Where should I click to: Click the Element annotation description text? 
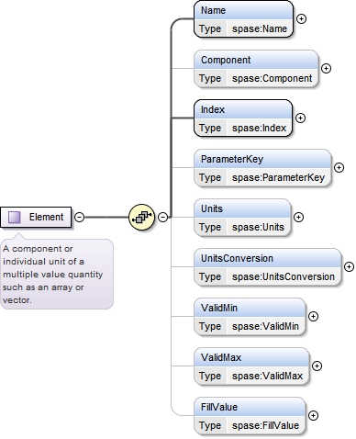[x=52, y=275]
